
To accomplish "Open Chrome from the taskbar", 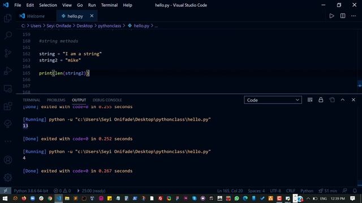I will pos(50,198).
